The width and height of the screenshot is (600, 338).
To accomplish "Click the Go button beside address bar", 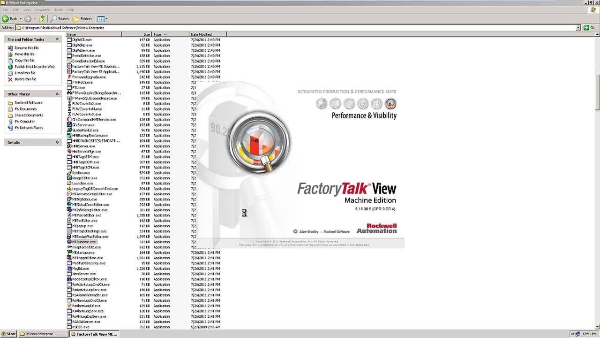I will click(589, 28).
